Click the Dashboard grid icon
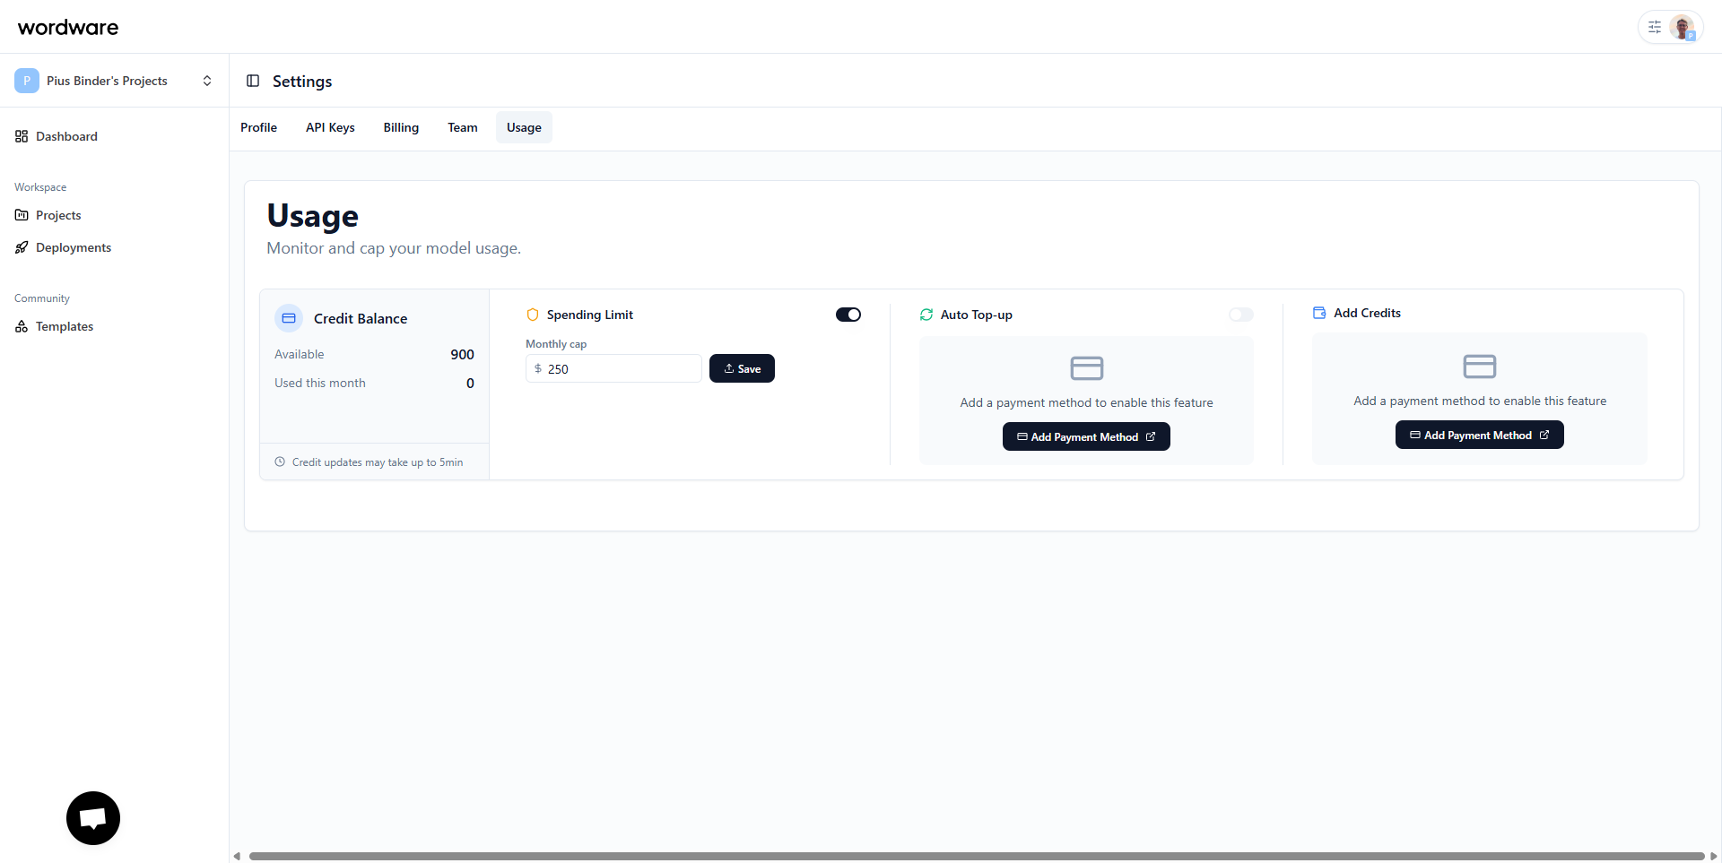Viewport: 1722px width, 863px height. [x=22, y=136]
